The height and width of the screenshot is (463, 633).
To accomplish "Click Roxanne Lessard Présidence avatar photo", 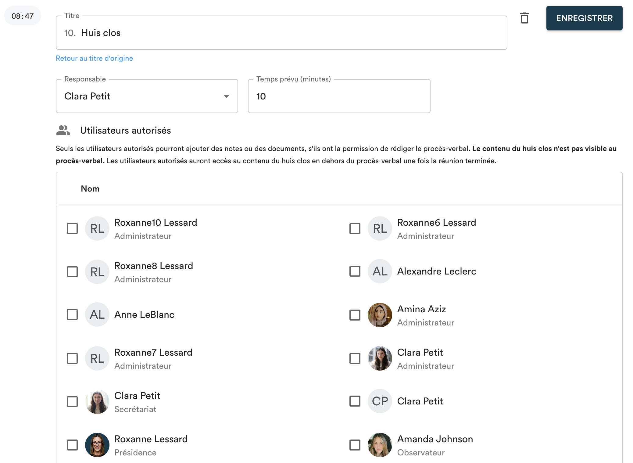I will tap(97, 445).
